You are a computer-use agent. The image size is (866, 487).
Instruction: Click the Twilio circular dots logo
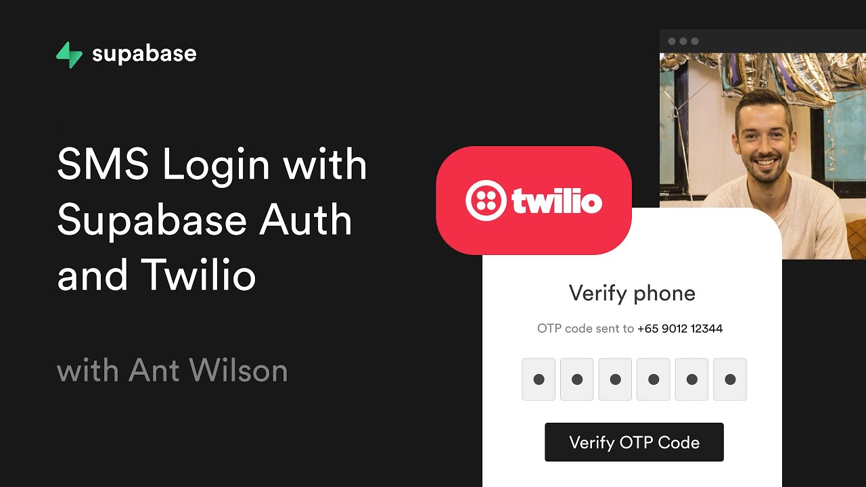pos(482,201)
